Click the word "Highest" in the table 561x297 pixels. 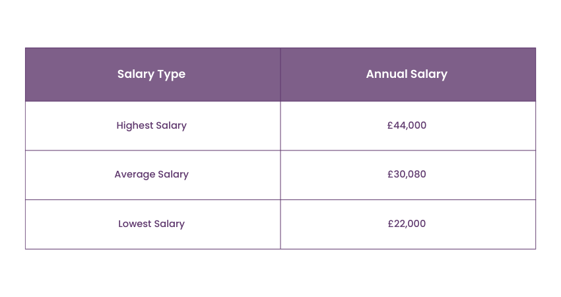tap(134, 125)
